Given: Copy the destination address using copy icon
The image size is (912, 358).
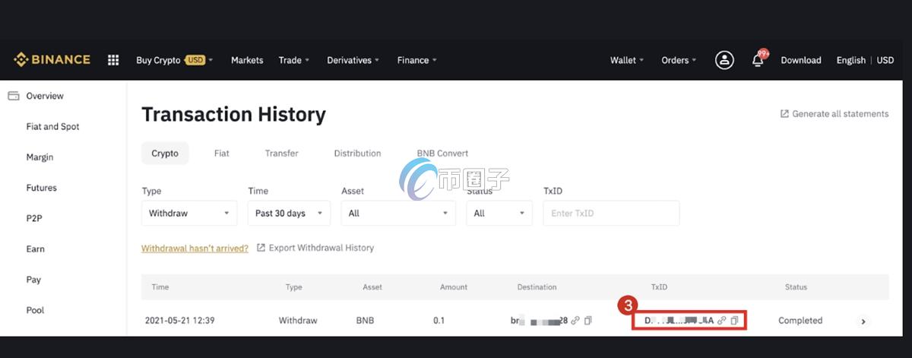Looking at the screenshot, I should [x=588, y=321].
